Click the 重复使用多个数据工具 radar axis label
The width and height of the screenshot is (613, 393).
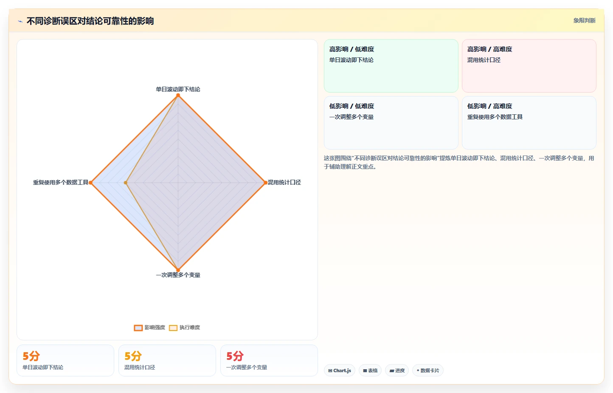61,182
